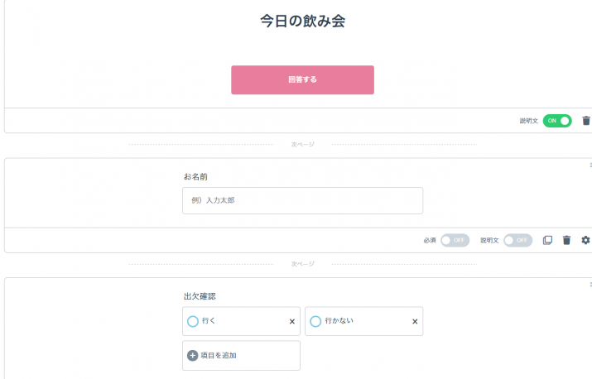
Task: Click the お名前 text input field
Action: [x=302, y=200]
